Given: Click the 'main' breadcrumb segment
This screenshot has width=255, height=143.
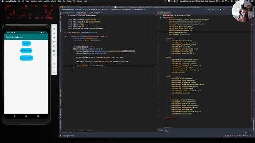Looking at the screenshot, I should pyautogui.click(x=92, y=10).
